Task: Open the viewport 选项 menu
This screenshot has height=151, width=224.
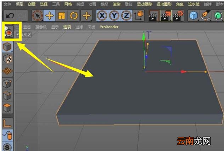Action: point(67,27)
